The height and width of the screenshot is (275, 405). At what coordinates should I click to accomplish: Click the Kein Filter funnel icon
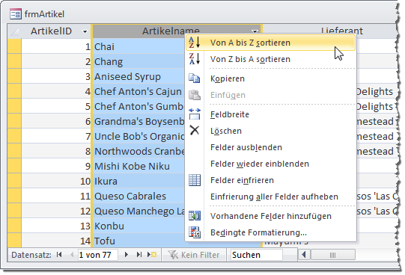coord(173,255)
